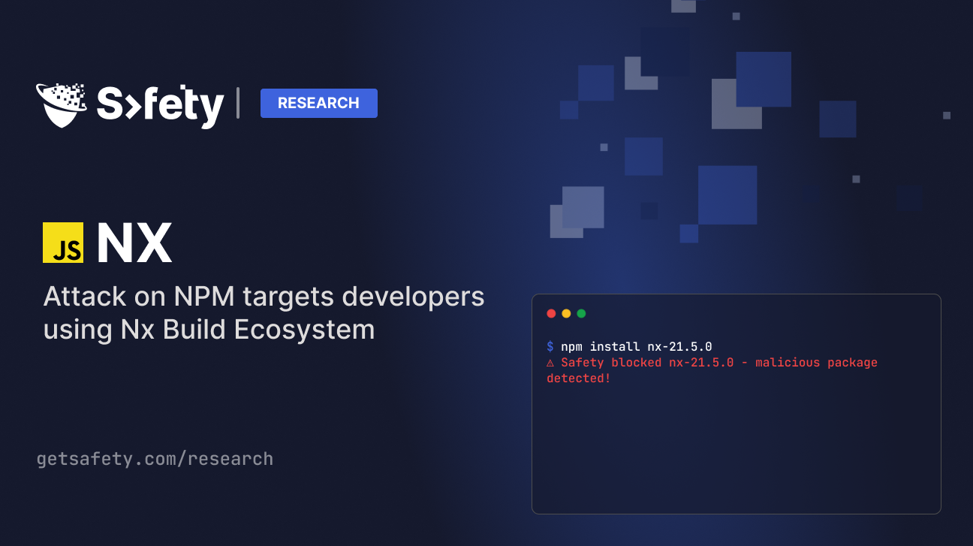Click the blue $ prompt symbol
Viewport: 973px width, 546px height.
point(550,346)
